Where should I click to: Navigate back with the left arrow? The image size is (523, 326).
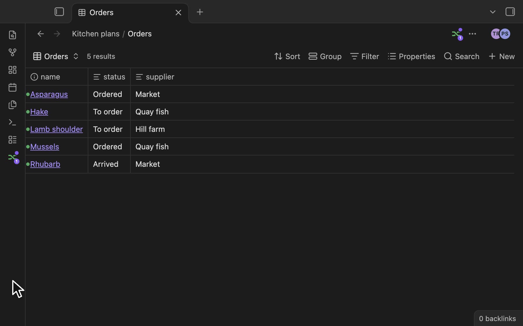[x=41, y=34]
